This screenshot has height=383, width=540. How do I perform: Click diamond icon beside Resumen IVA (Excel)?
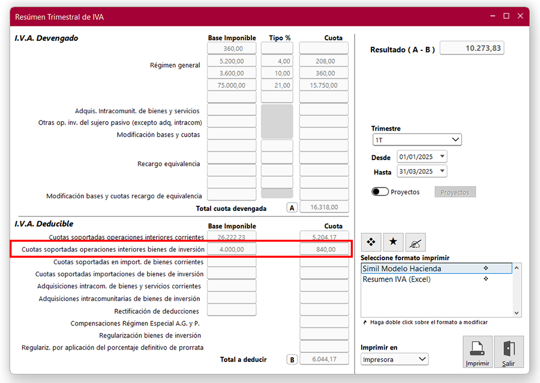pyautogui.click(x=486, y=279)
